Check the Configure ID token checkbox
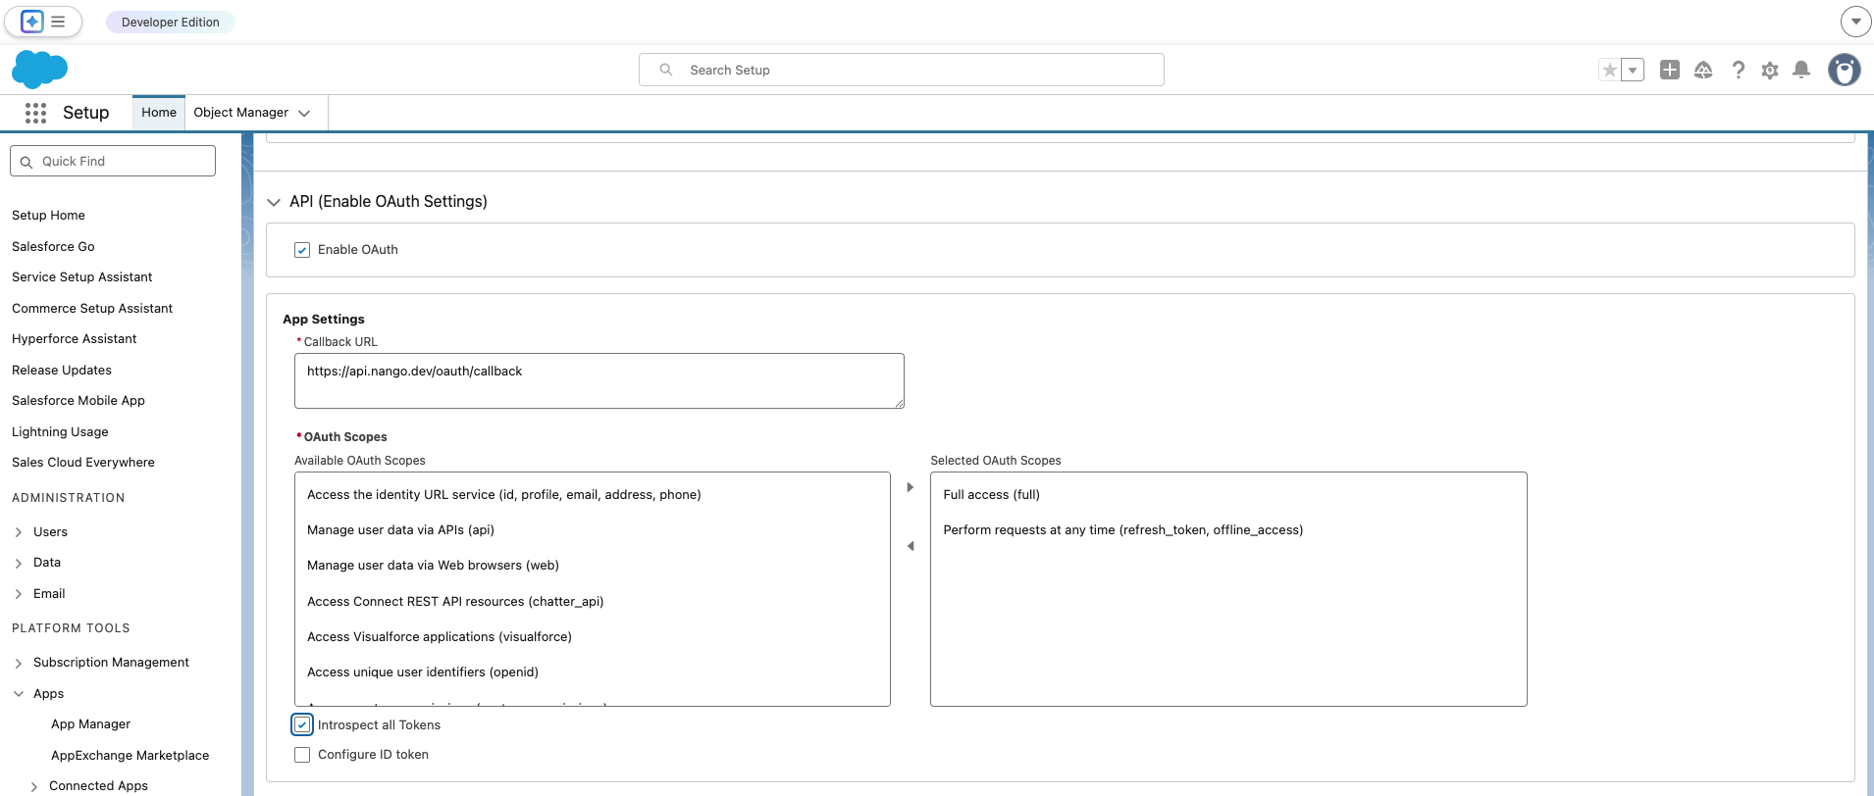The height and width of the screenshot is (796, 1874). click(x=302, y=755)
